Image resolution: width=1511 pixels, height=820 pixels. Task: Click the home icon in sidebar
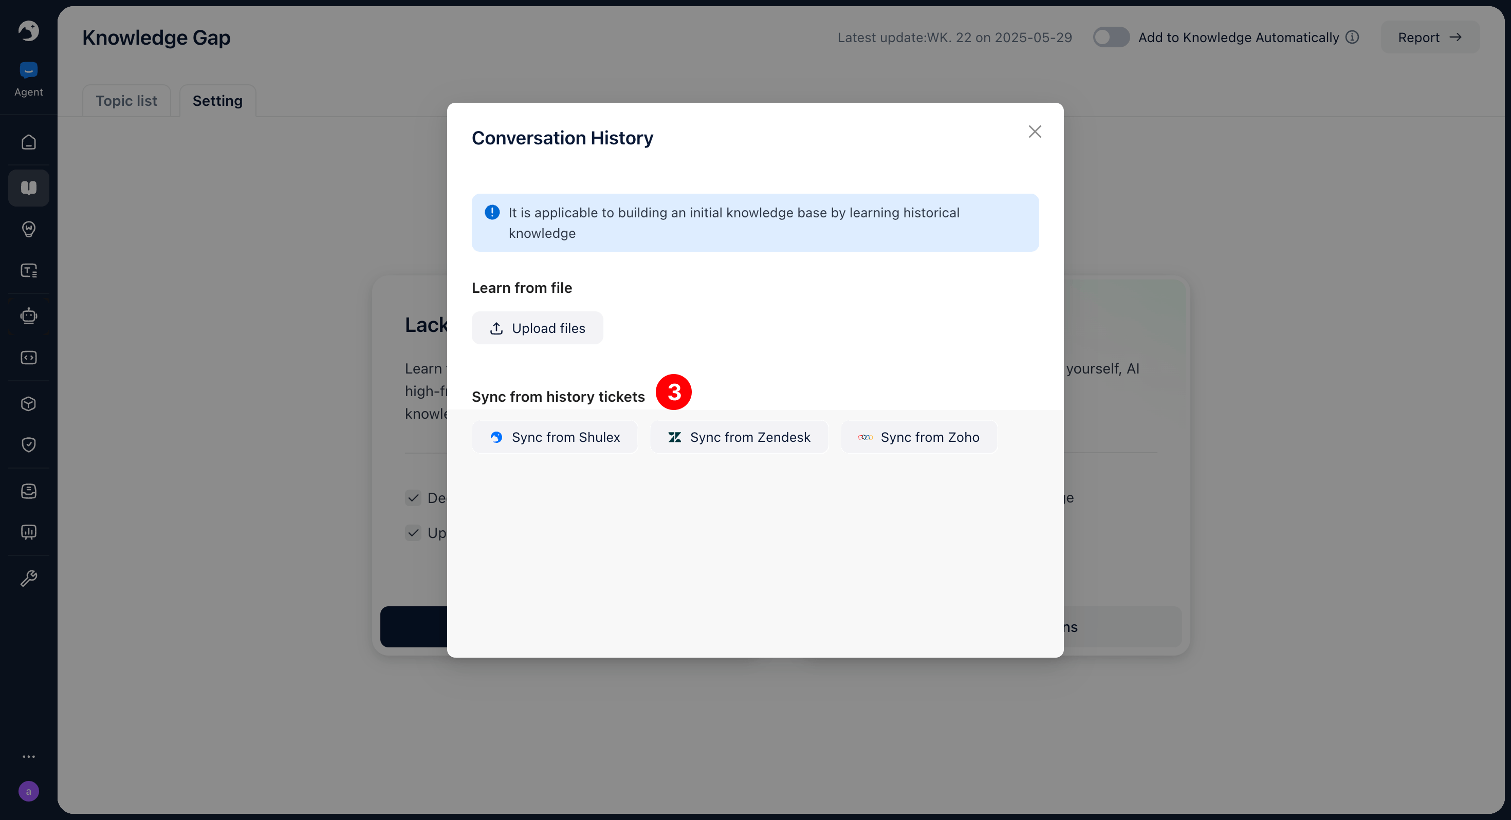pyautogui.click(x=28, y=142)
